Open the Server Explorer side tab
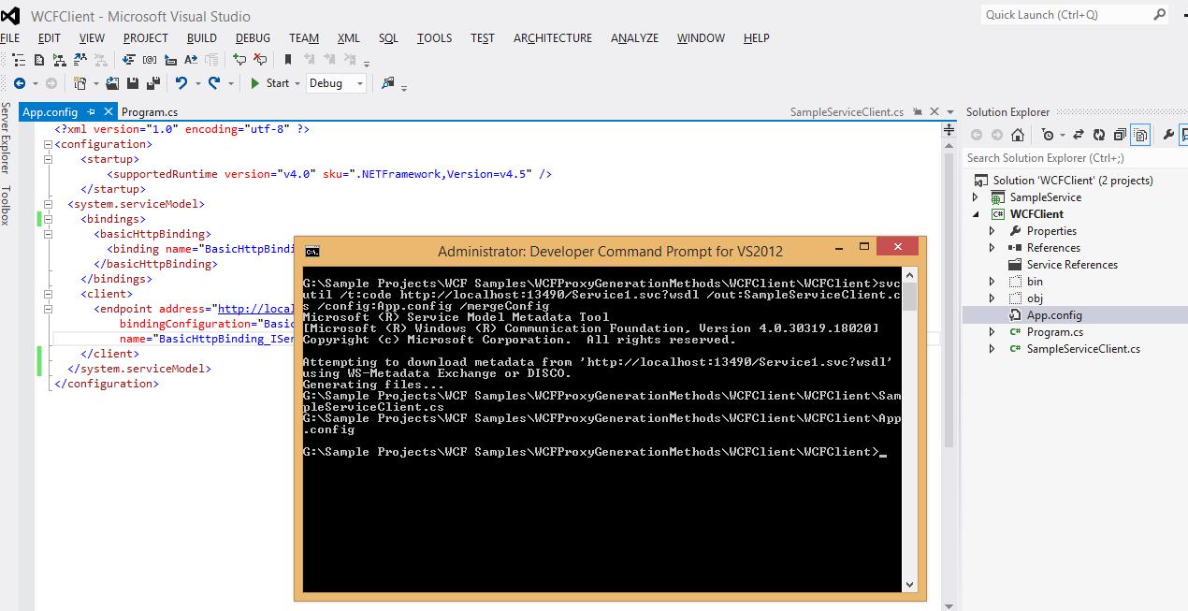Image resolution: width=1188 pixels, height=611 pixels. tap(6, 138)
